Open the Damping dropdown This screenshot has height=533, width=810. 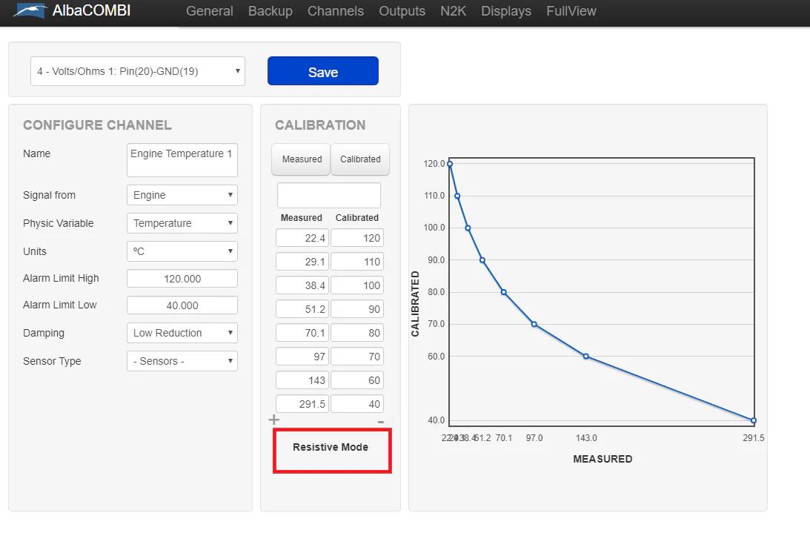pyautogui.click(x=182, y=333)
